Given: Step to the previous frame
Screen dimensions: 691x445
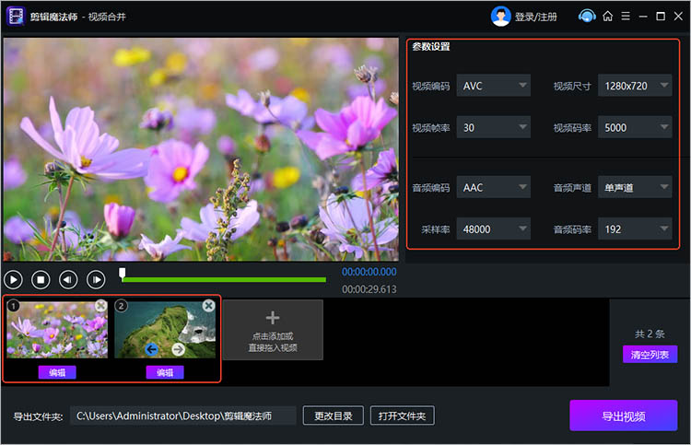Looking at the screenshot, I should (68, 279).
